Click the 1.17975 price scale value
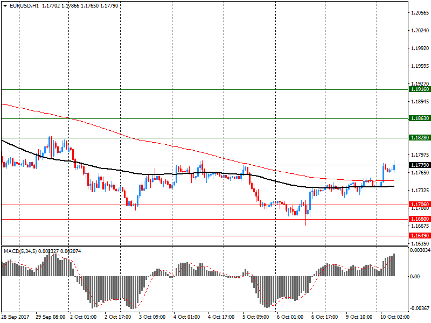 coord(420,155)
